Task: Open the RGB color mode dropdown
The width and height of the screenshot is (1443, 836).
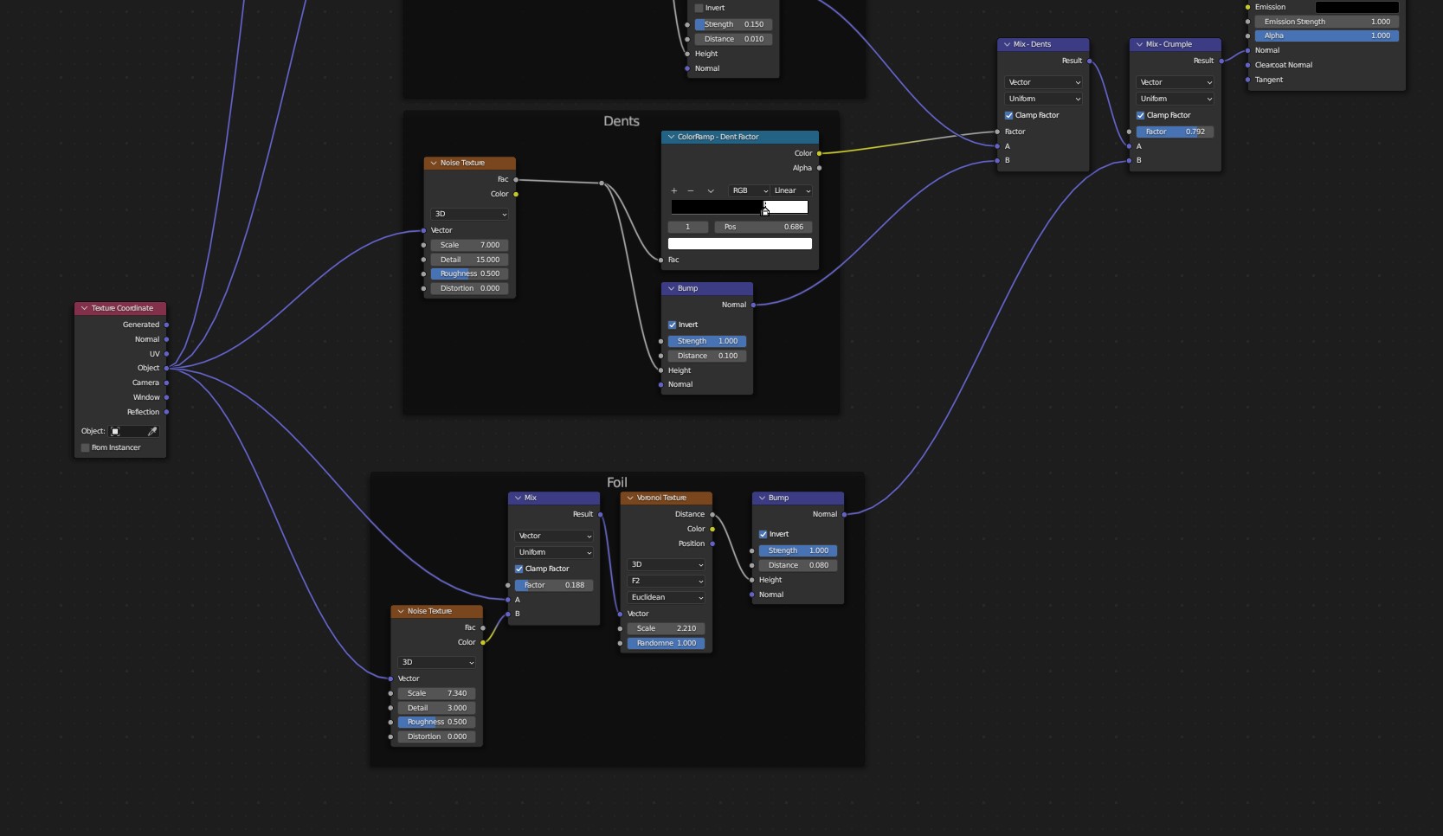Action: click(x=749, y=190)
